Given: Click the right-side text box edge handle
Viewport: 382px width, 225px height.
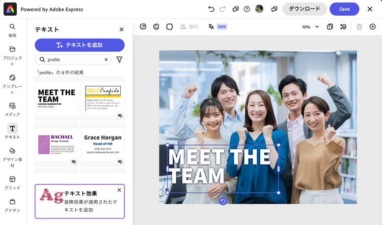Looking at the screenshot, I should (x=279, y=169).
